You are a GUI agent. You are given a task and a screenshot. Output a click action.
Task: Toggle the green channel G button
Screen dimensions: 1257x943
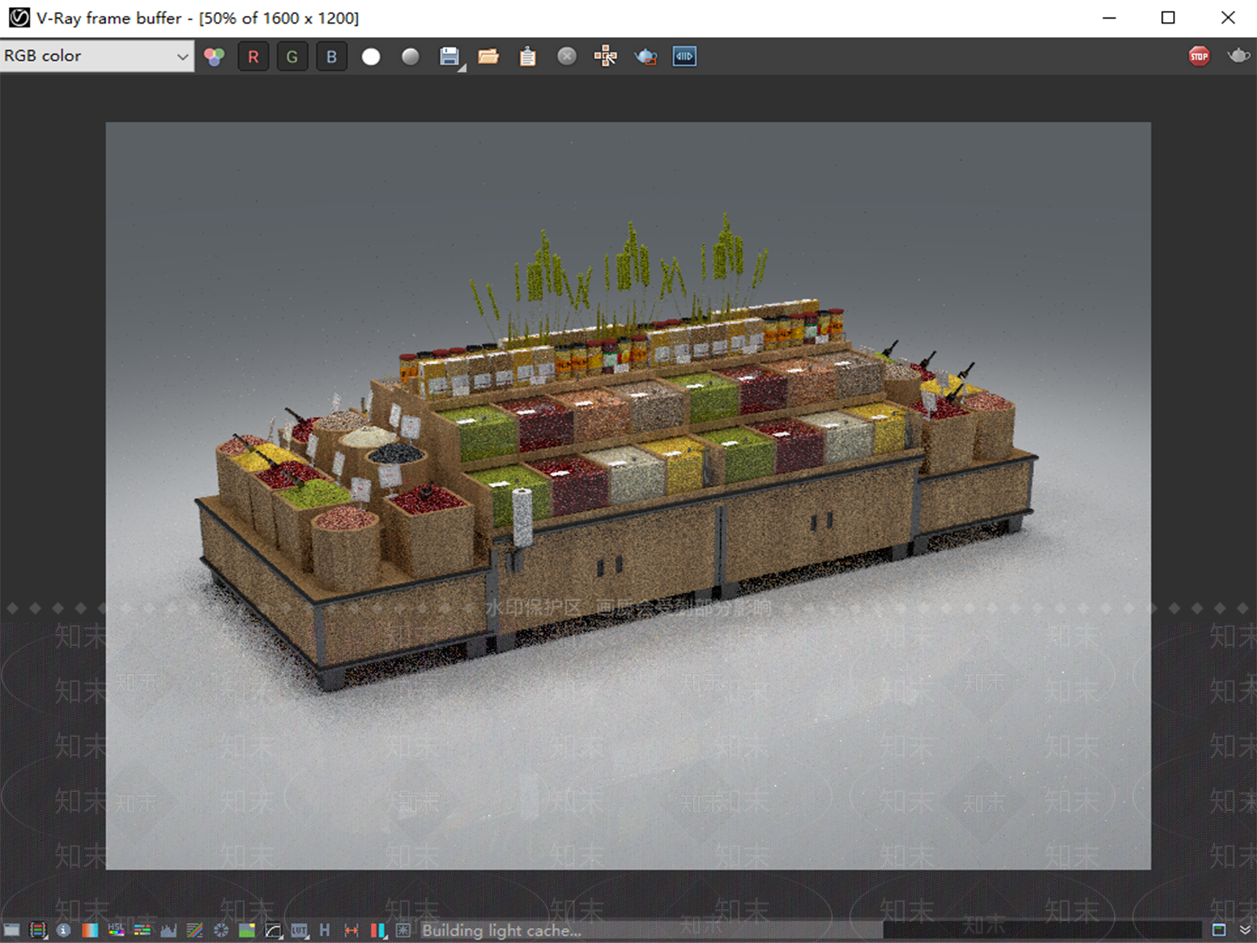click(292, 57)
